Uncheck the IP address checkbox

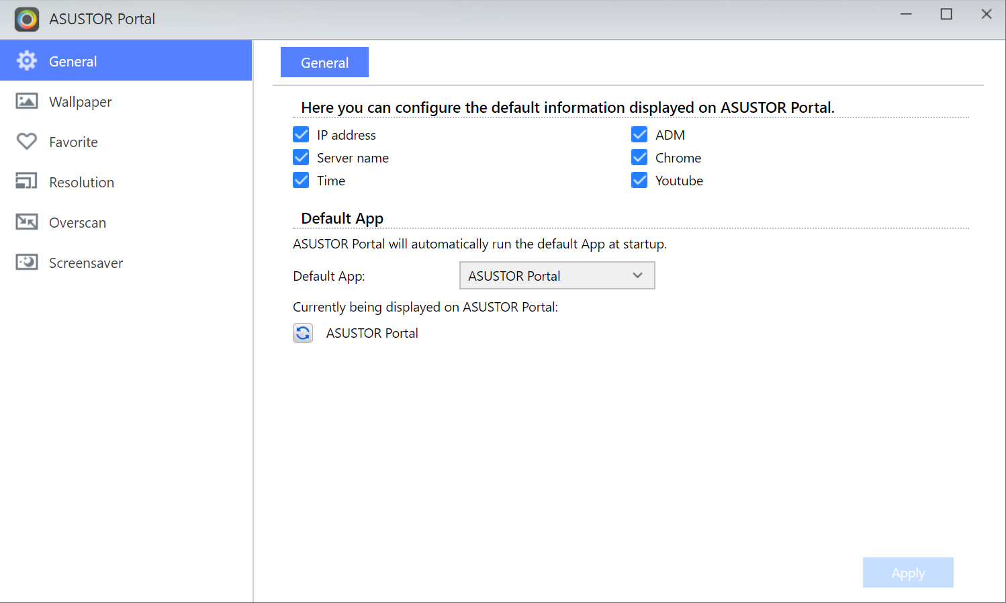(x=301, y=135)
